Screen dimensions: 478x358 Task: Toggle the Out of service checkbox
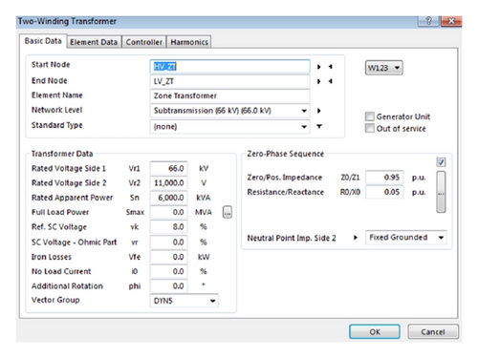[x=370, y=128]
